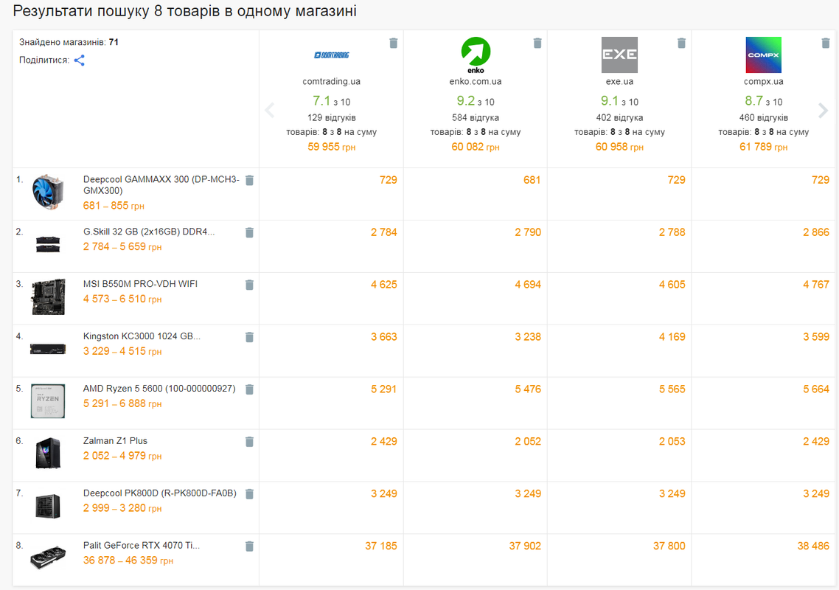Open Kingston KC3000 1024 GB title
The height and width of the screenshot is (590, 839).
[x=142, y=336]
